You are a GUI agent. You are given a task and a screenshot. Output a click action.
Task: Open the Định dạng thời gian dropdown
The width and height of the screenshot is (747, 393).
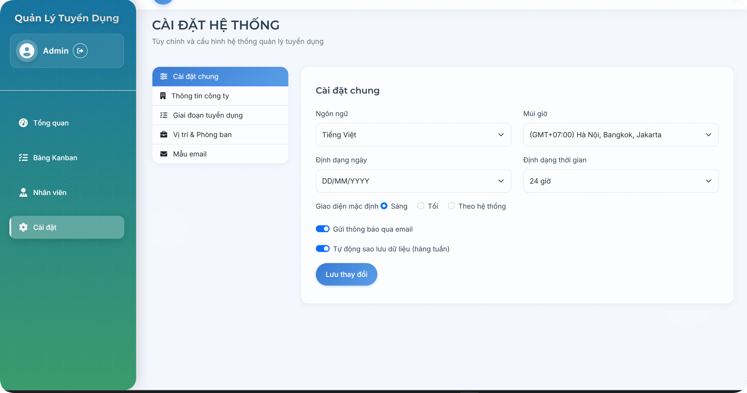(621, 181)
